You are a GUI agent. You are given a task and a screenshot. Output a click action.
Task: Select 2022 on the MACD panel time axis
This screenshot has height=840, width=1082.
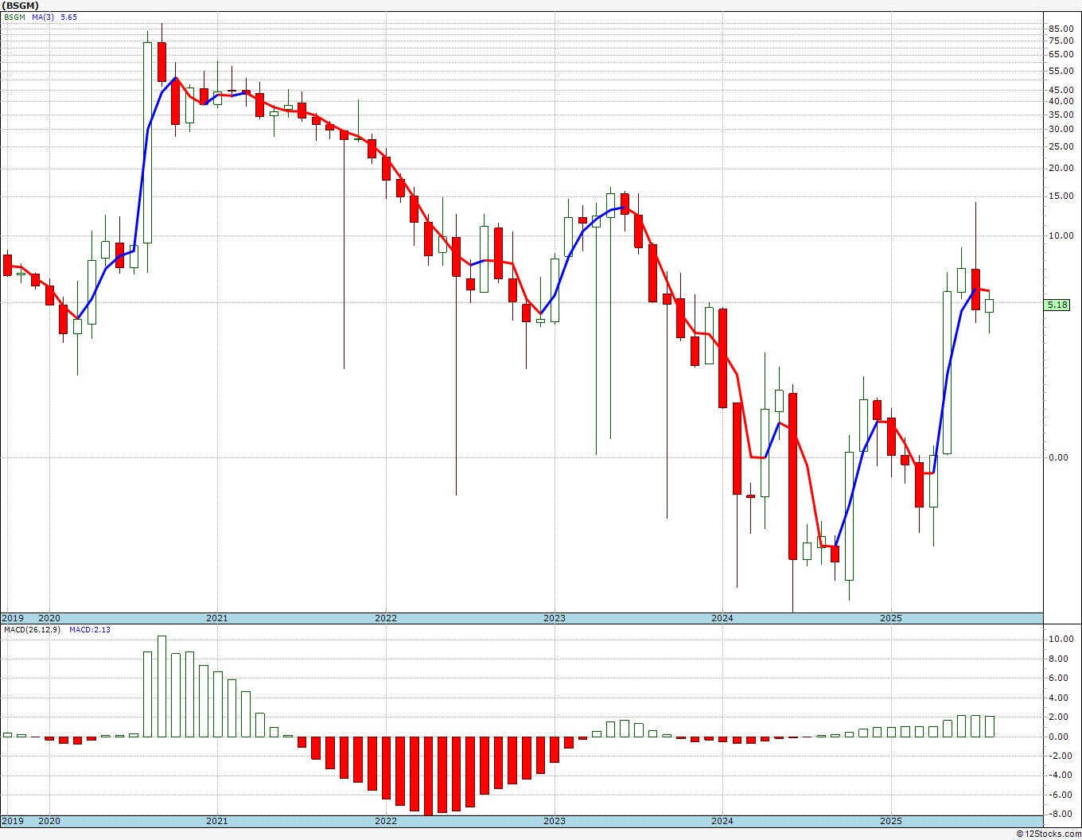pos(386,822)
